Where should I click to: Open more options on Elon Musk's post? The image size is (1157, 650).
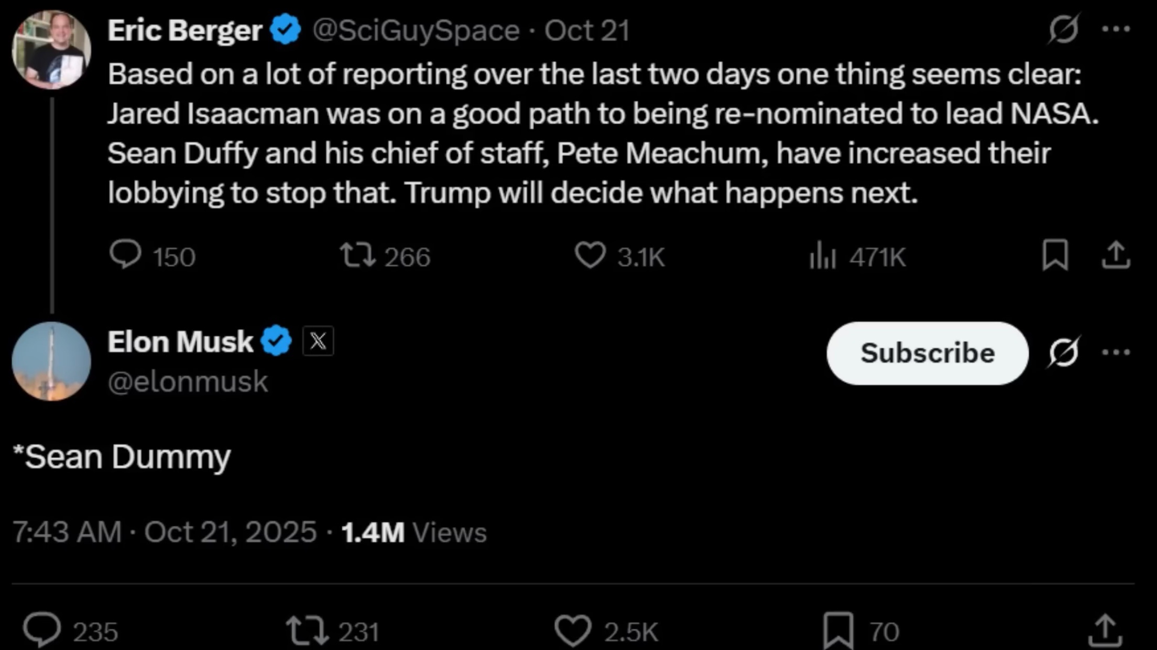[1116, 352]
